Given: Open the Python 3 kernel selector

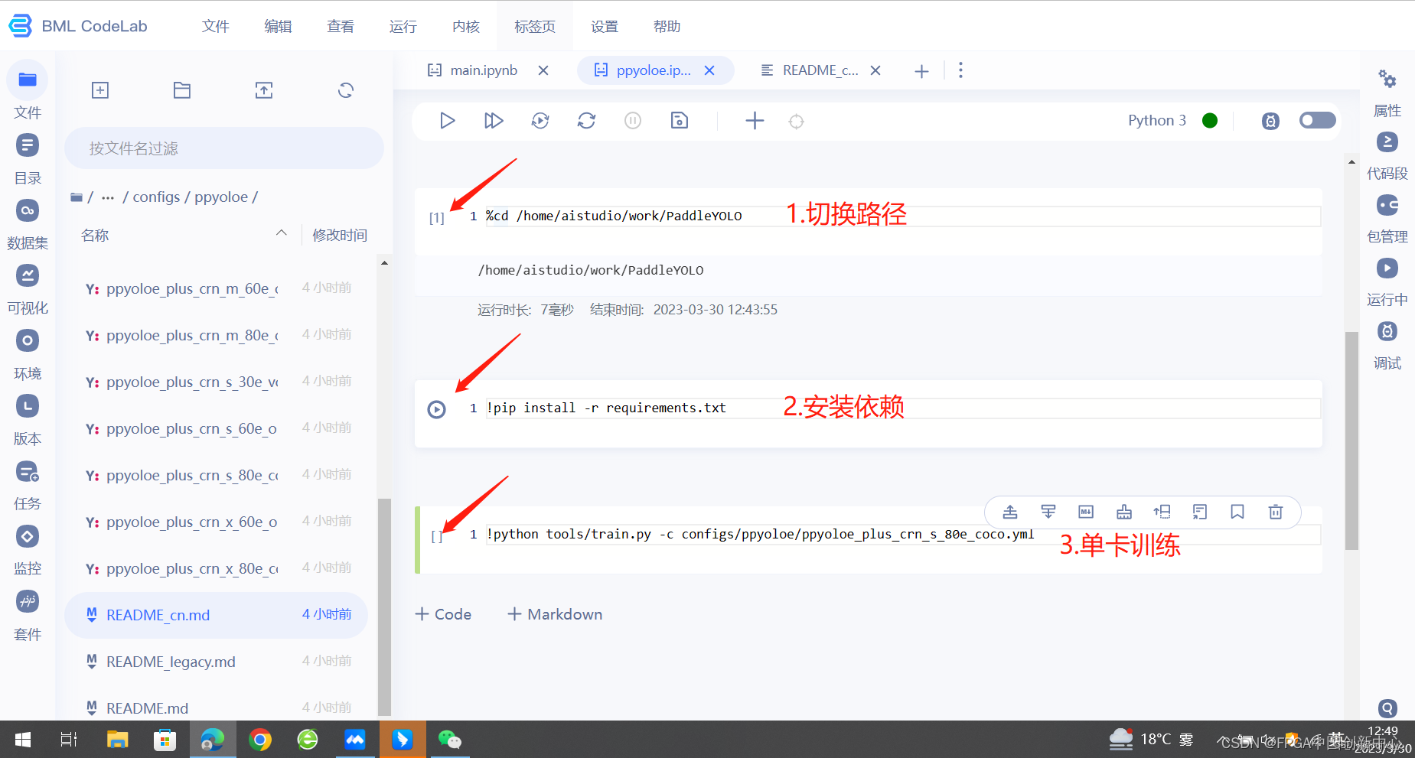Looking at the screenshot, I should coord(1156,120).
